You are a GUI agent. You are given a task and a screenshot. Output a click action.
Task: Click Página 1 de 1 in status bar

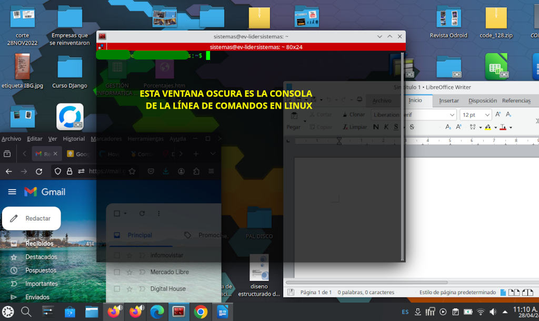coord(316,292)
